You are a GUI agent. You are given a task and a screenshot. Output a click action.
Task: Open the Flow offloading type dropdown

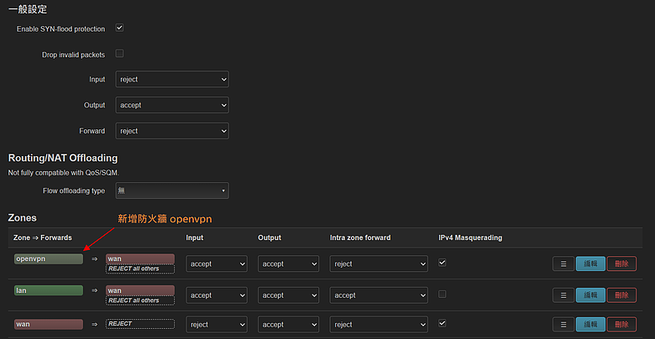coord(172,190)
